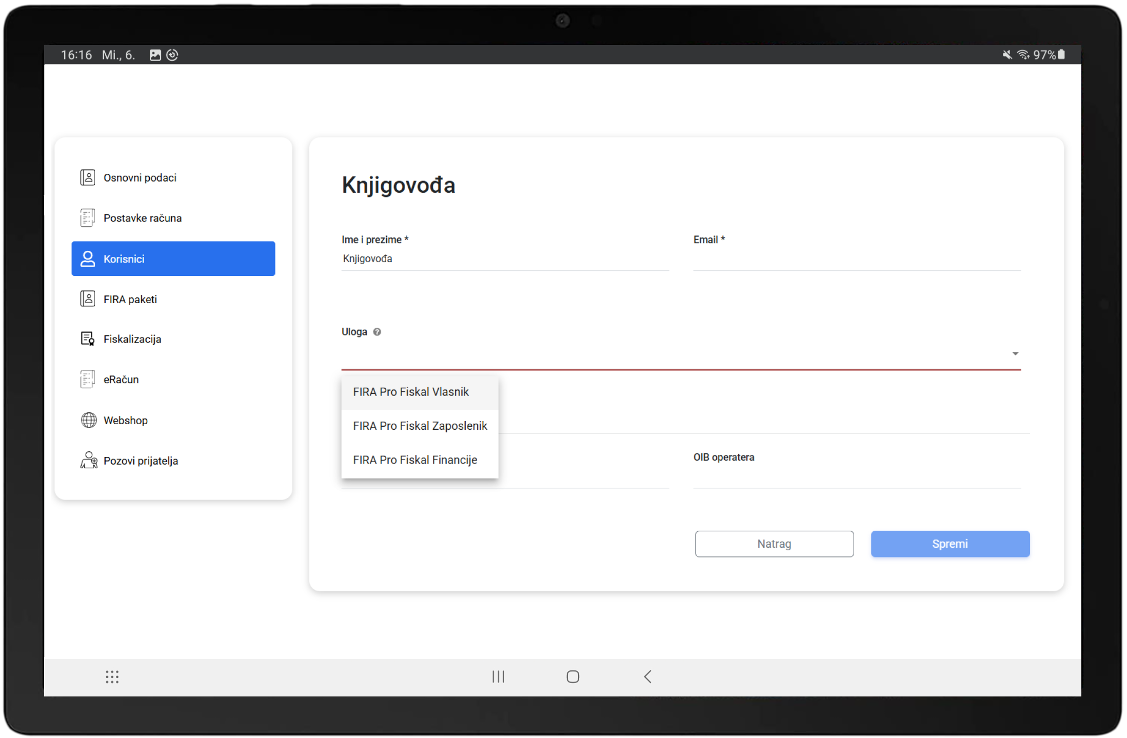1127x738 pixels.
Task: Expand the Uloga dropdown arrow
Action: (x=1015, y=354)
